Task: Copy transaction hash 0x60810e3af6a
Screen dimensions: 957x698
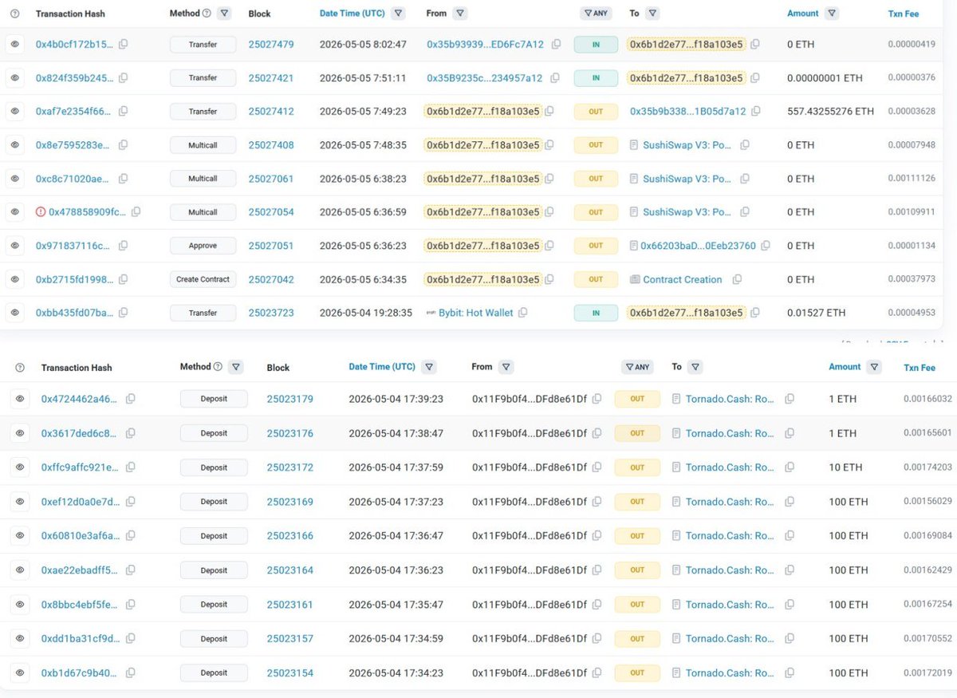Action: (130, 536)
